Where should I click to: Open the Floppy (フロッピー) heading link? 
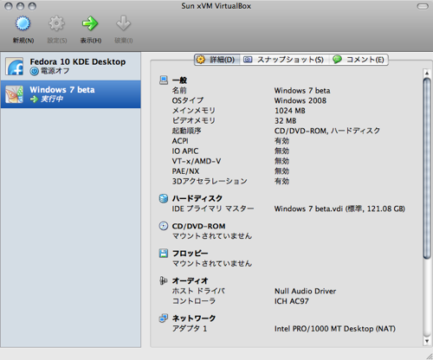190,254
